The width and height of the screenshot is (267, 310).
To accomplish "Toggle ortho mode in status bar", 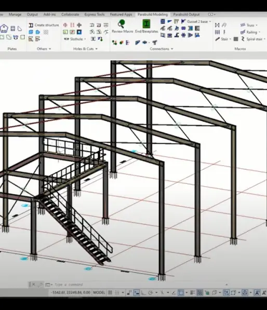I will tap(143, 292).
